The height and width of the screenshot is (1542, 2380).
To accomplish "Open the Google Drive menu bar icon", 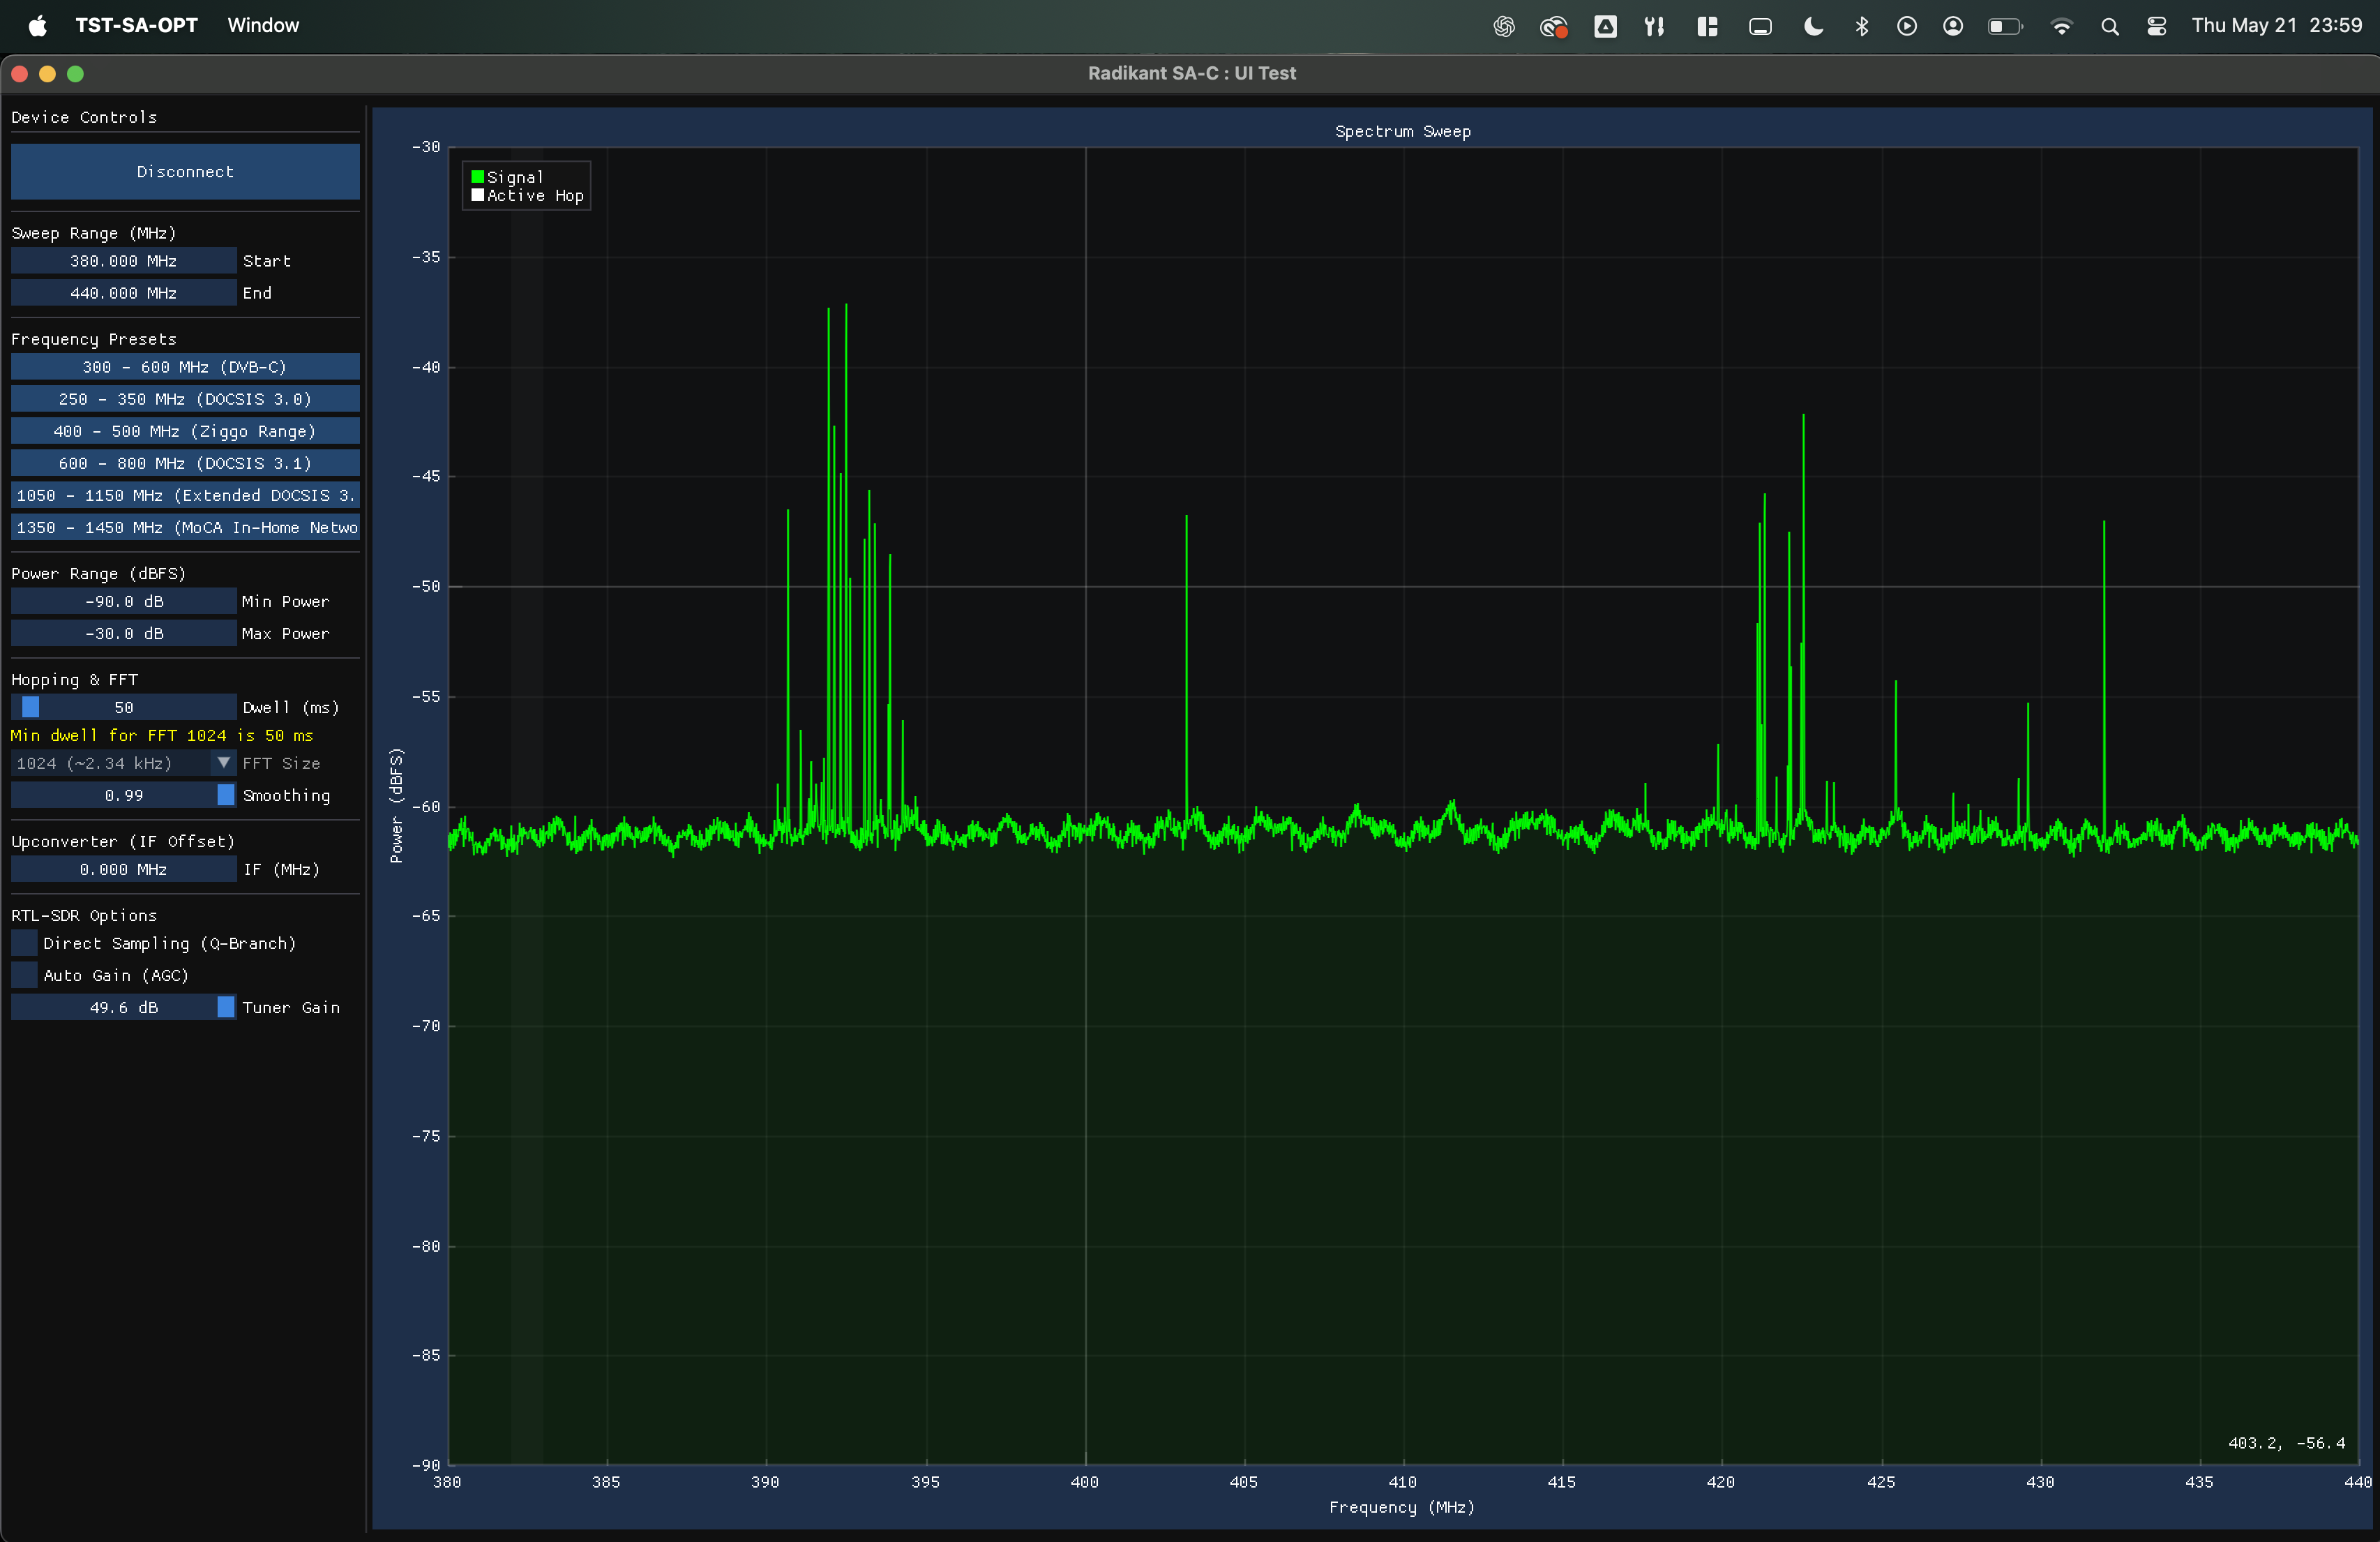I will [1605, 26].
